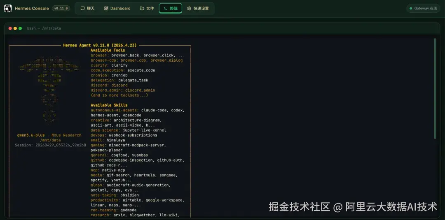Viewport: 445px width, 220px height.
Task: Click the Dashboard grid icon
Action: [106, 9]
